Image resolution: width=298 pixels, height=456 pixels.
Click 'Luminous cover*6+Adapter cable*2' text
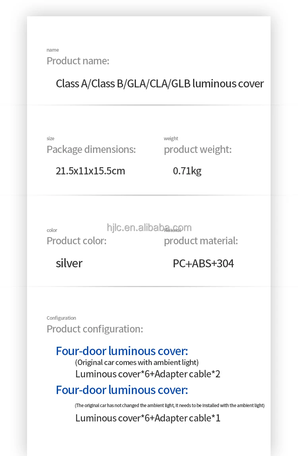tap(147, 374)
